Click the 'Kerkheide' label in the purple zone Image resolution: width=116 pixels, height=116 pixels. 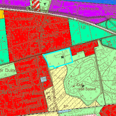(x=89, y=9)
